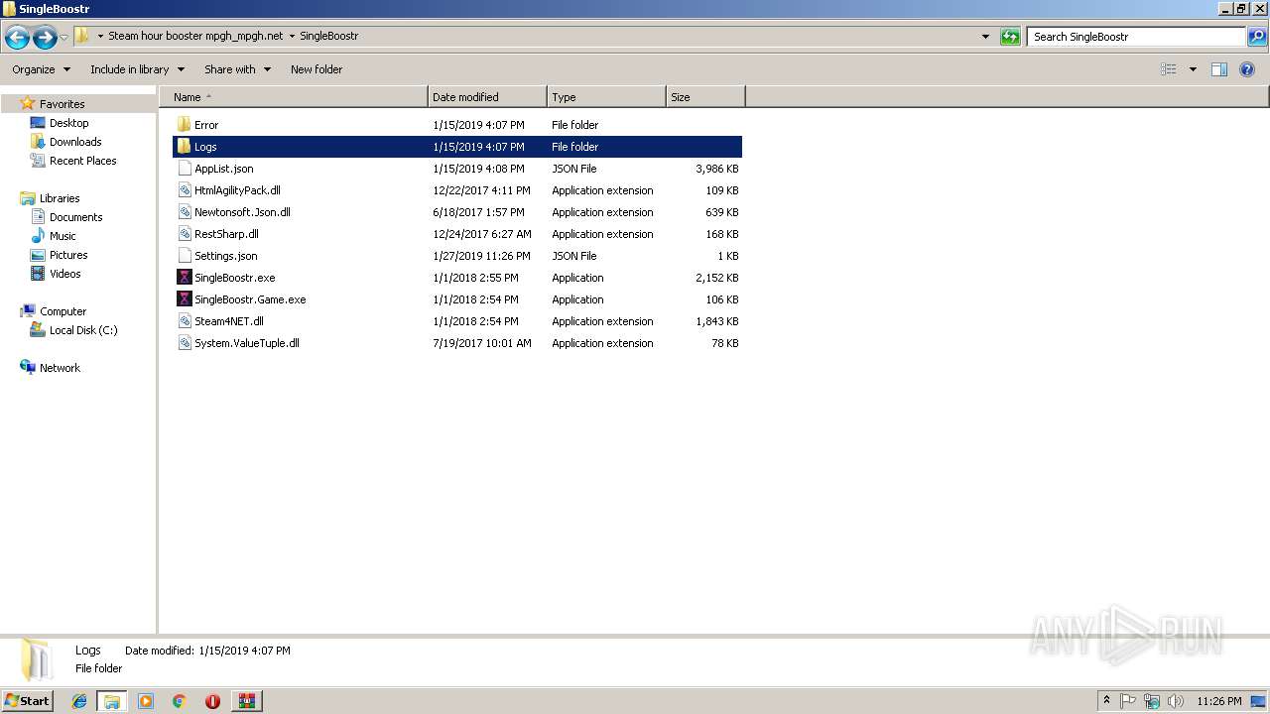1270x714 pixels.
Task: Click the Change your view icon
Action: point(1169,69)
